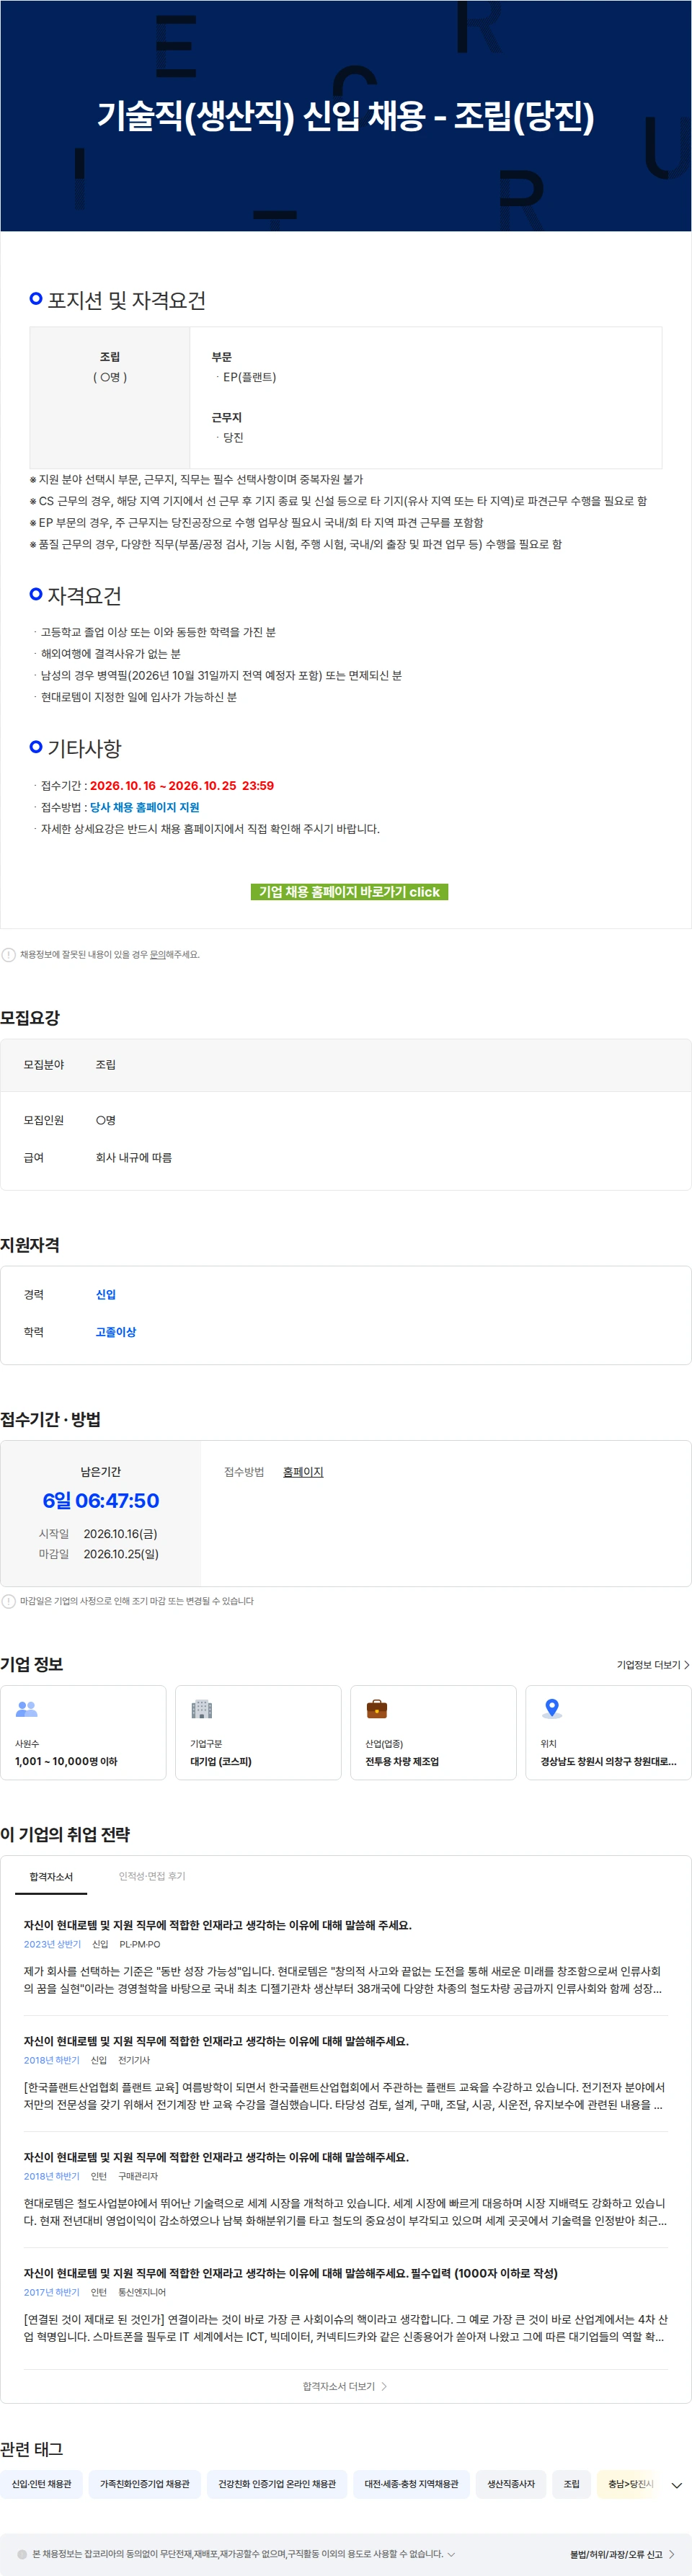Click the application period dates in red
The width and height of the screenshot is (692, 2576).
182,786
